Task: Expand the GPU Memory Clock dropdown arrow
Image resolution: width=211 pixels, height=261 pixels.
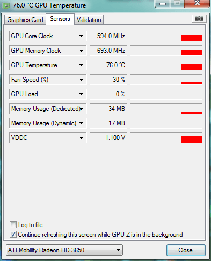Action: (x=81, y=51)
